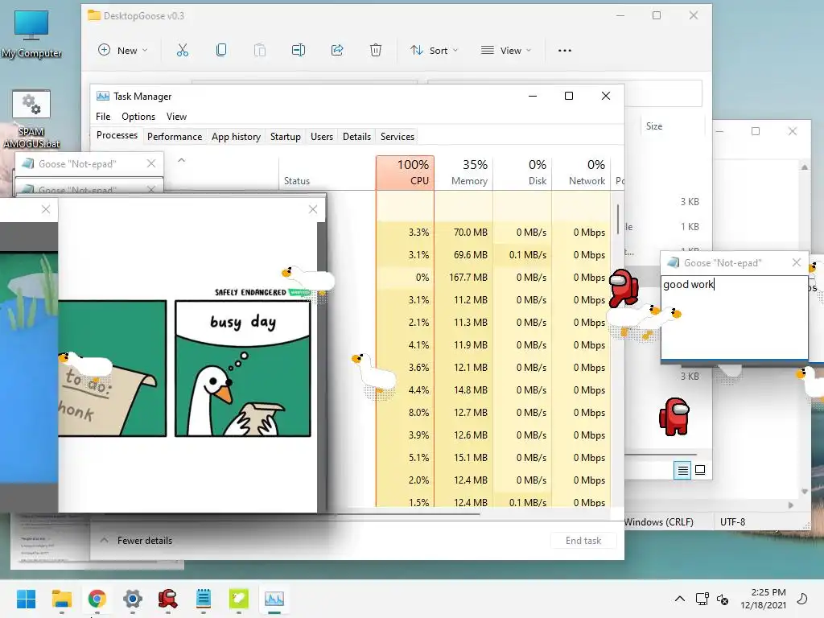This screenshot has width=824, height=618.
Task: Switch to the Details tab
Action: (x=356, y=137)
